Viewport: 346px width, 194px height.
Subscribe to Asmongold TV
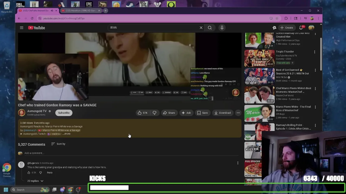pyautogui.click(x=64, y=113)
